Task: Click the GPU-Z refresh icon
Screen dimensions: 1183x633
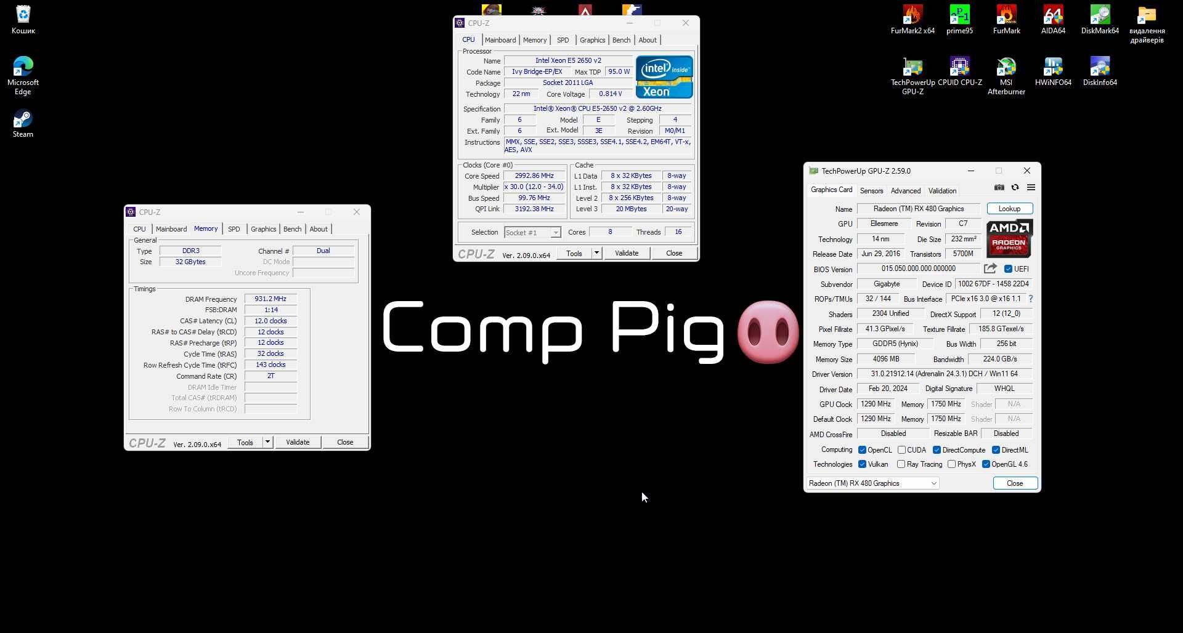Action: 1015,187
